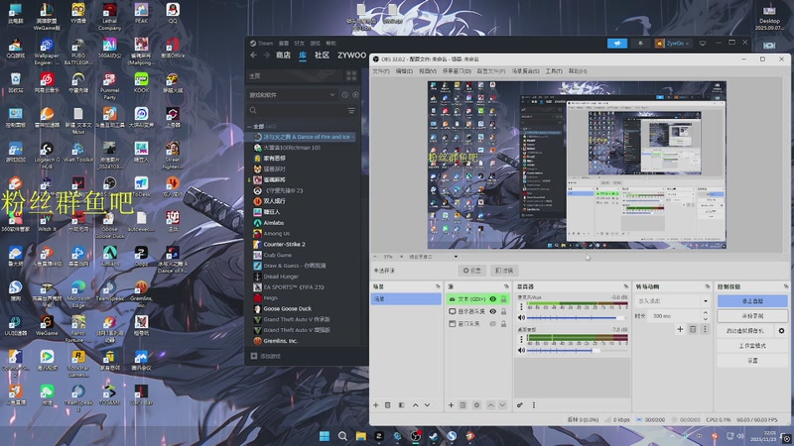Open Windows Start menu
This screenshot has height=446, width=794.
(x=325, y=436)
